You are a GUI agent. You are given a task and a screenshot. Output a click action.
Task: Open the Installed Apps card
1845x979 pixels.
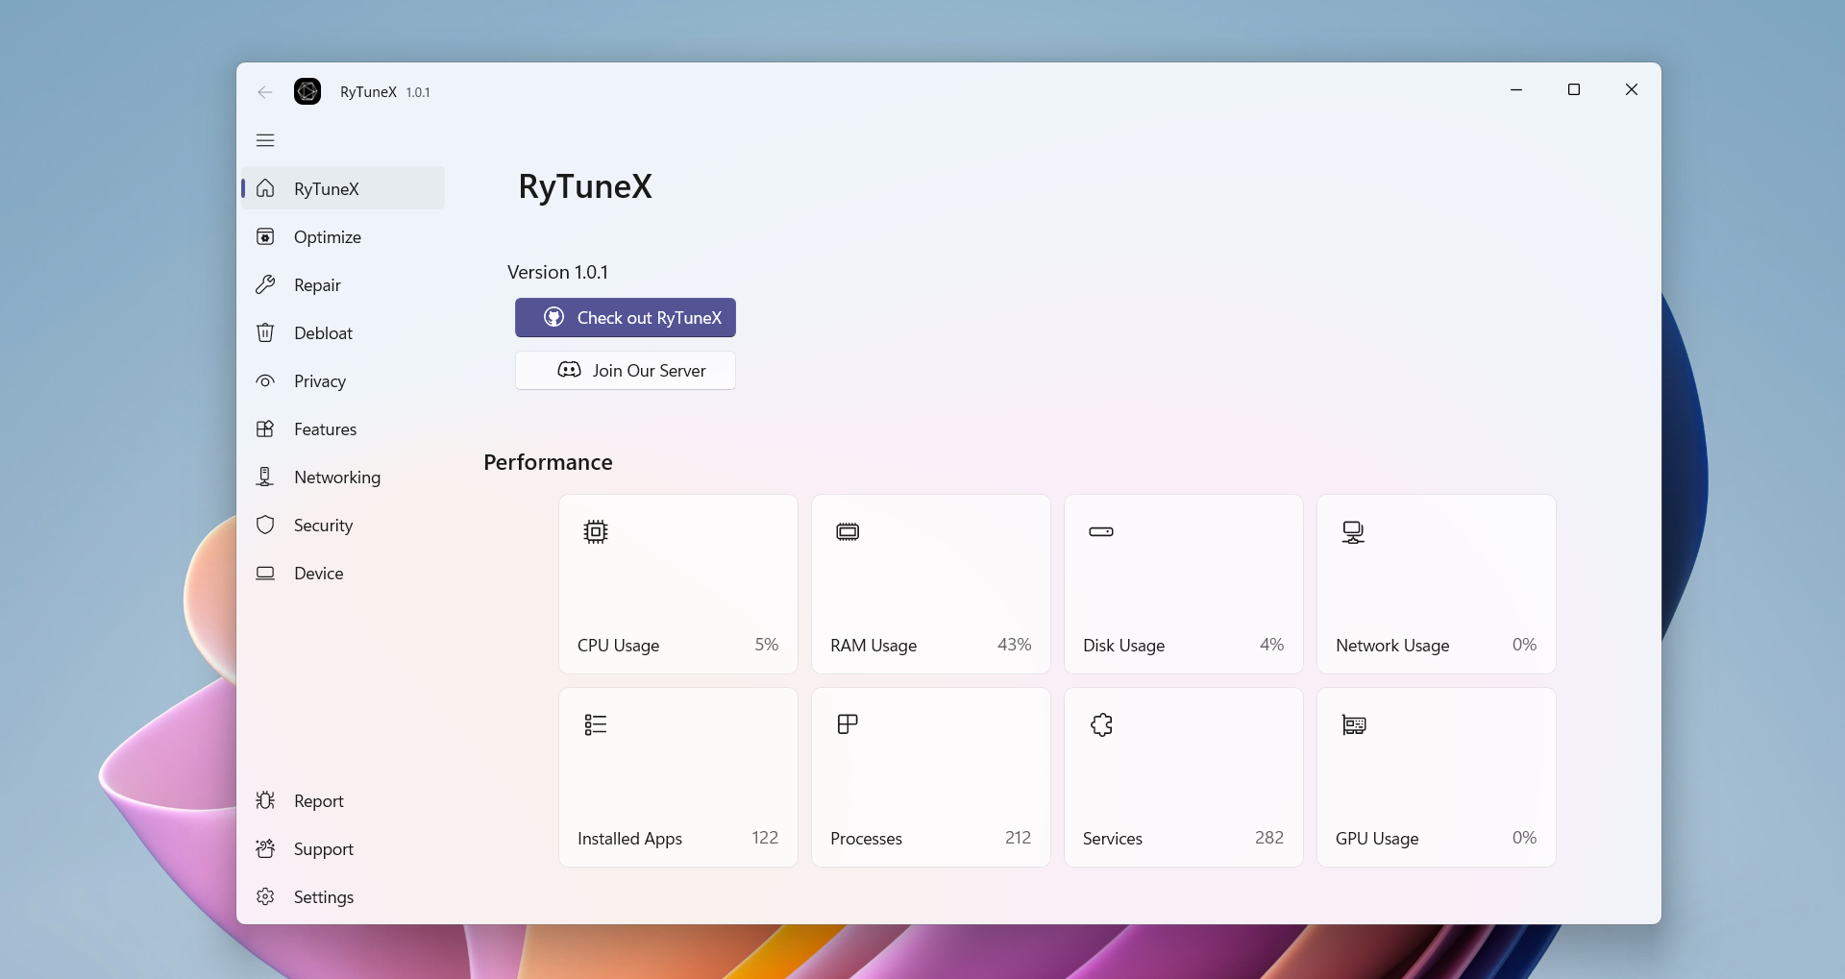click(678, 777)
